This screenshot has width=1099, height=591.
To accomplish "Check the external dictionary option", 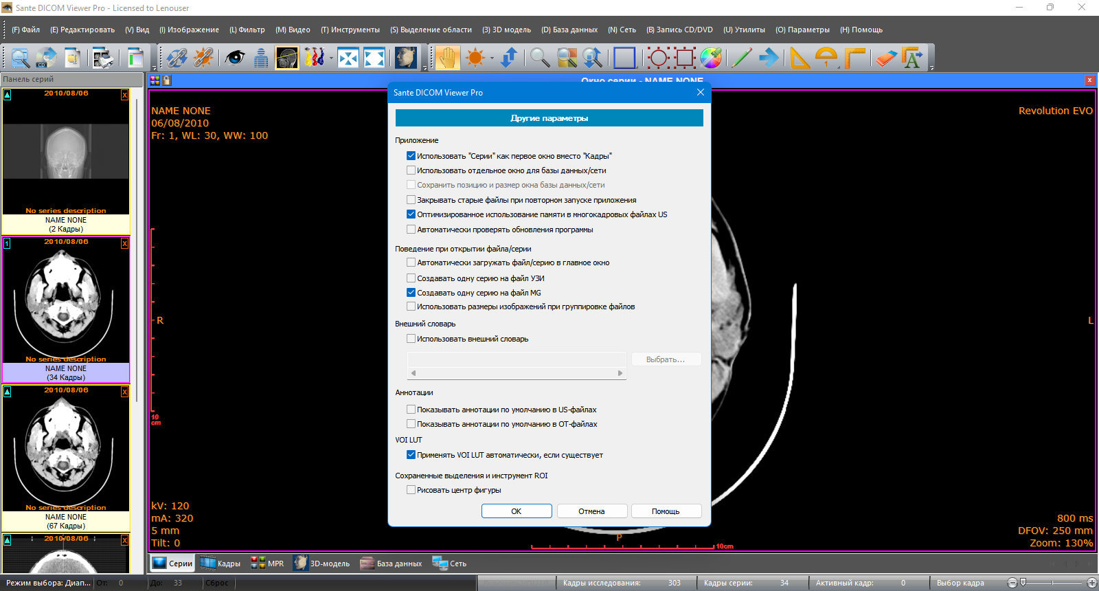I will point(411,339).
